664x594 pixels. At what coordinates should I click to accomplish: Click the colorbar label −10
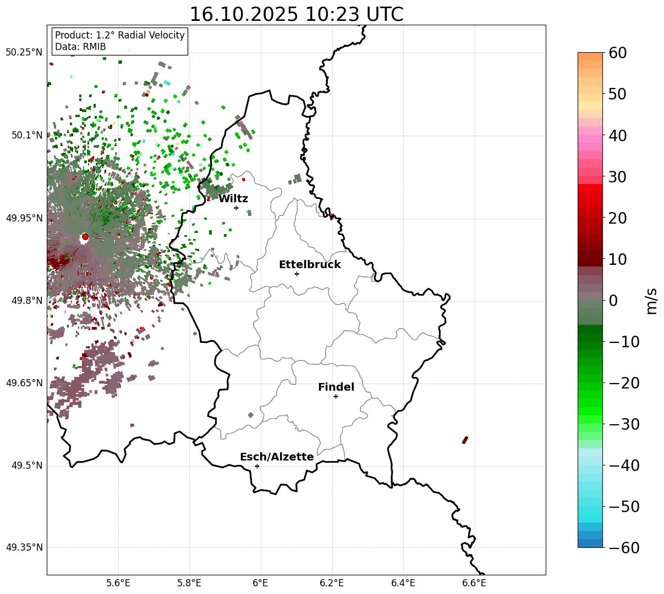point(624,342)
